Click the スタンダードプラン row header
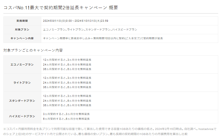 pos(22,101)
